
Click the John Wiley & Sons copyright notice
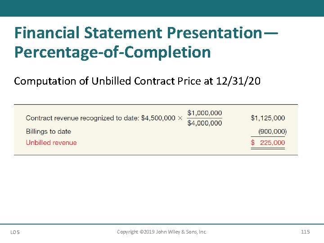click(162, 232)
